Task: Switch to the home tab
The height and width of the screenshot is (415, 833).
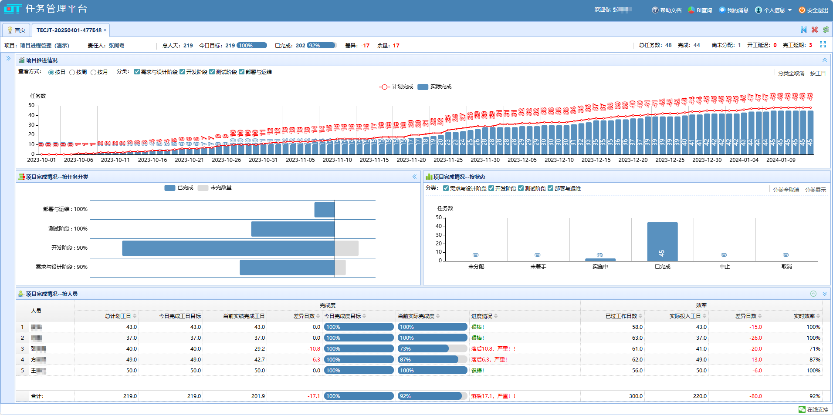Action: (x=16, y=30)
